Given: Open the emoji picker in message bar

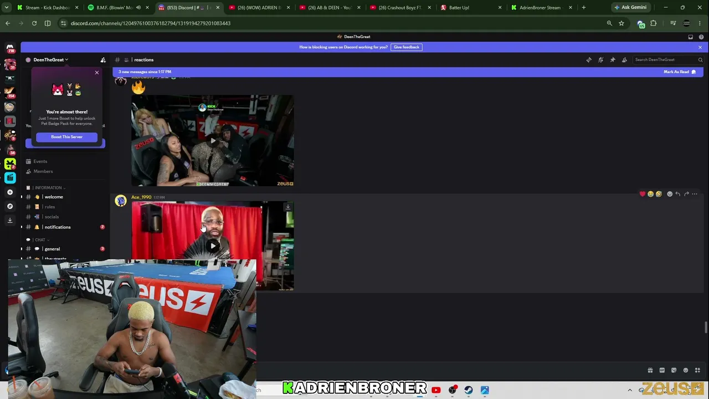Looking at the screenshot, I should coord(686,370).
